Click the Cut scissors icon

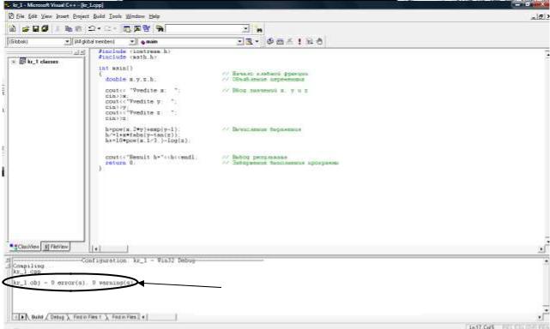pos(57,29)
